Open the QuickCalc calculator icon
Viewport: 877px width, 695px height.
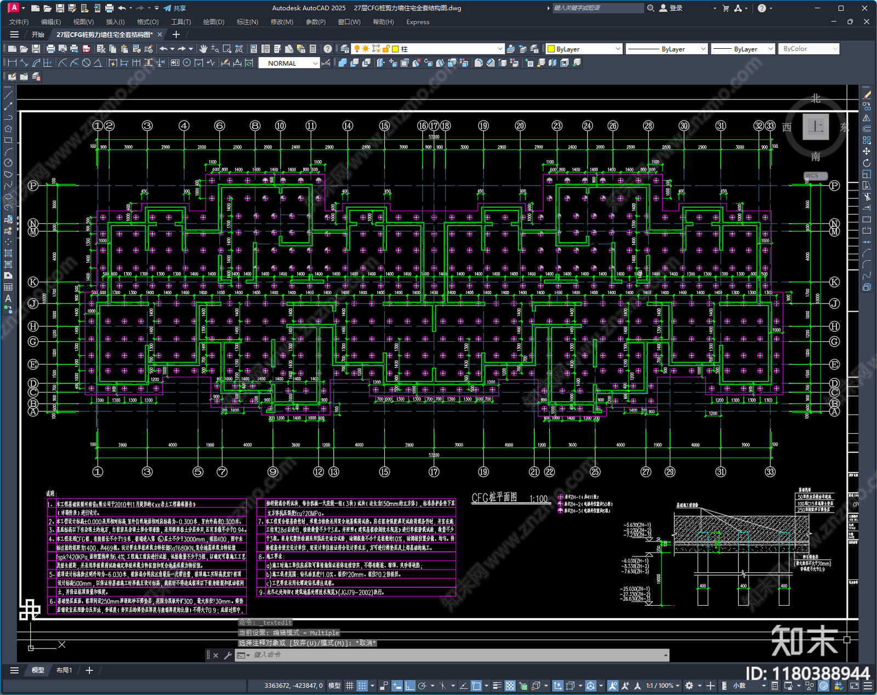point(313,49)
